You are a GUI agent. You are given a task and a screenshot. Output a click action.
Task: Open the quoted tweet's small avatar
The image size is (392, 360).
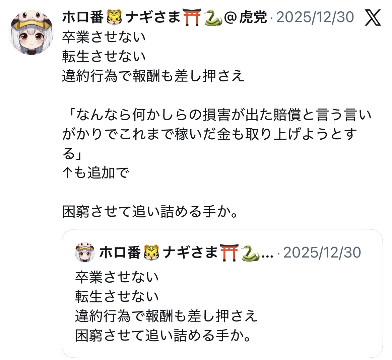point(85,252)
